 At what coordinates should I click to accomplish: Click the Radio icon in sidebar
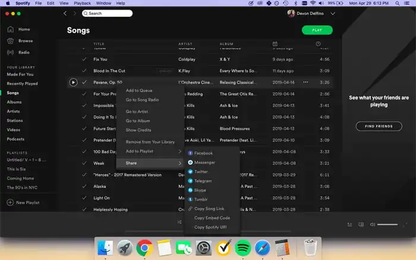(x=11, y=52)
